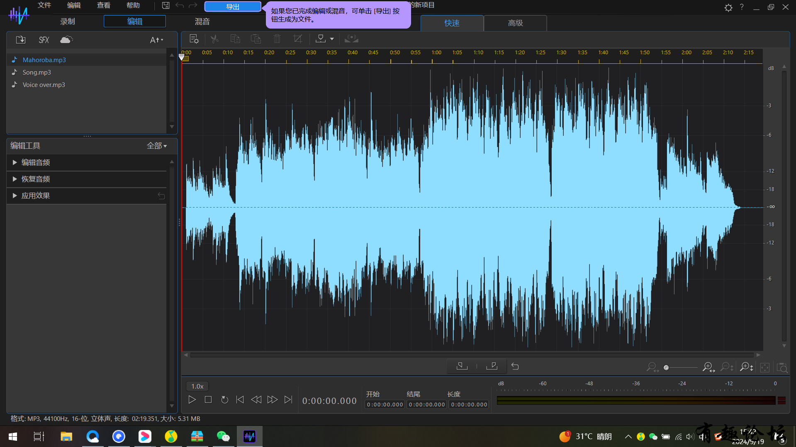Open the 文件 menu
This screenshot has width=796, height=447.
click(44, 5)
